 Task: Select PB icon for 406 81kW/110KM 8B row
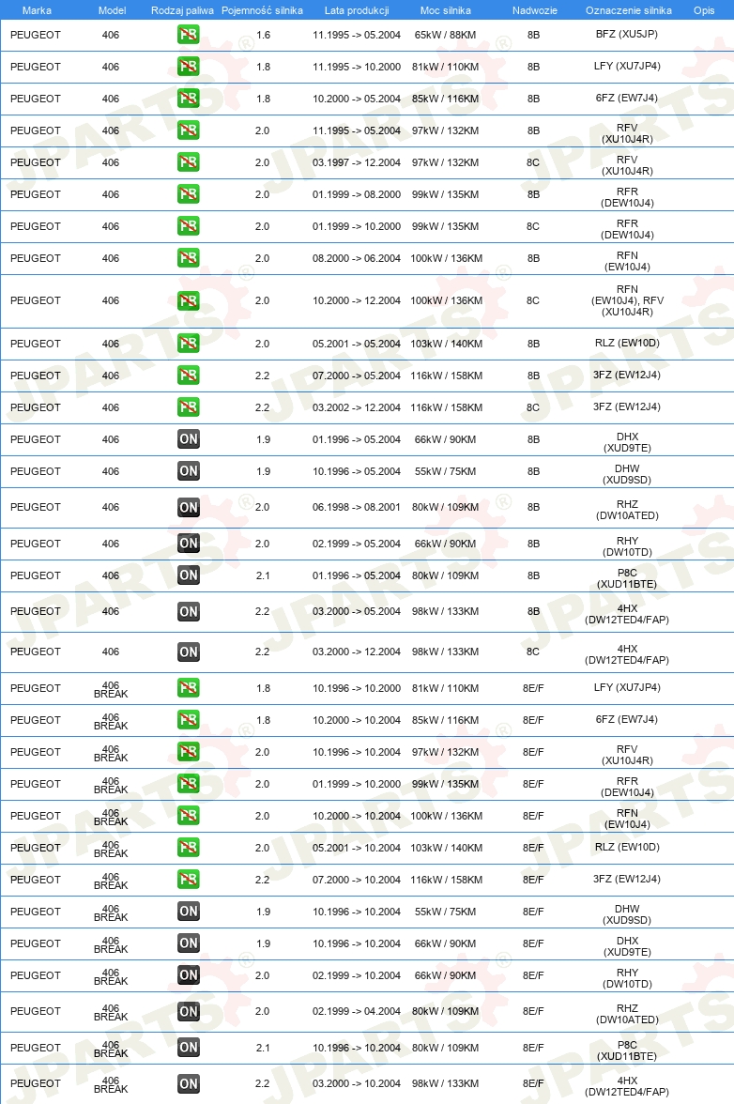coord(188,67)
